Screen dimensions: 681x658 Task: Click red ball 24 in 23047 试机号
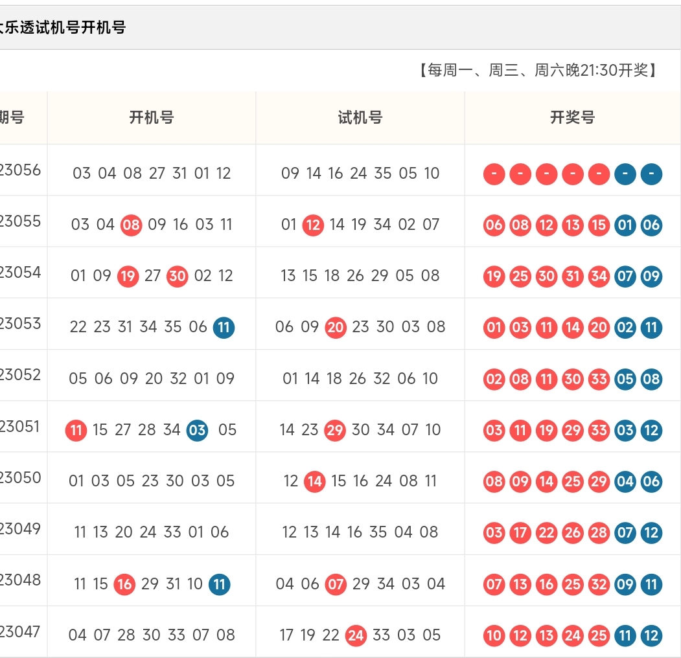click(x=356, y=635)
